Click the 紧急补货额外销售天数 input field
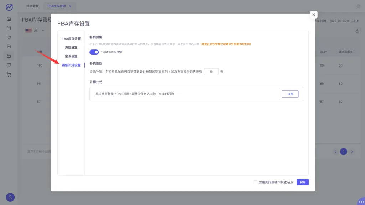 (x=211, y=72)
